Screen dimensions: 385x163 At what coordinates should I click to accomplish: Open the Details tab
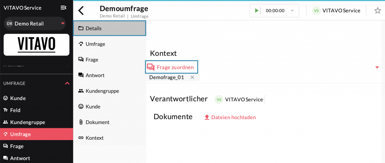(109, 28)
